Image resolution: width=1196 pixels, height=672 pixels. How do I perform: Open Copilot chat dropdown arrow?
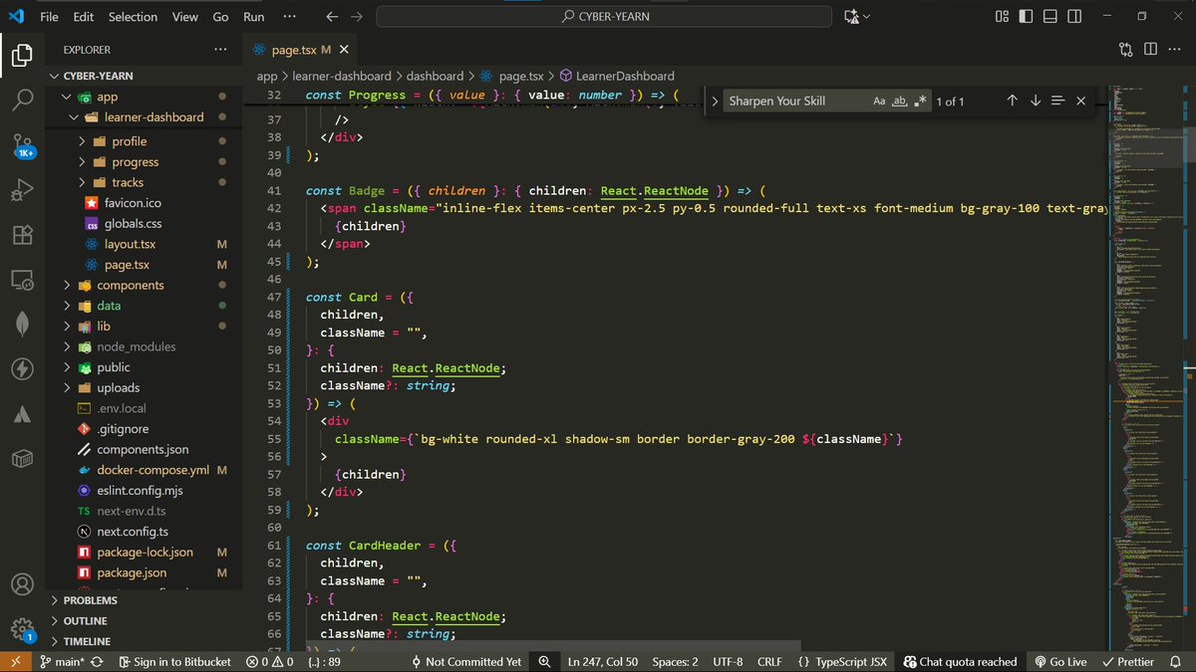click(866, 17)
